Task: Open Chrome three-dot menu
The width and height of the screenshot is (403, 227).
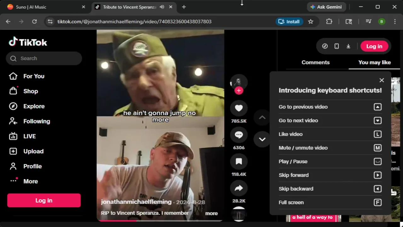Action: 395,21
